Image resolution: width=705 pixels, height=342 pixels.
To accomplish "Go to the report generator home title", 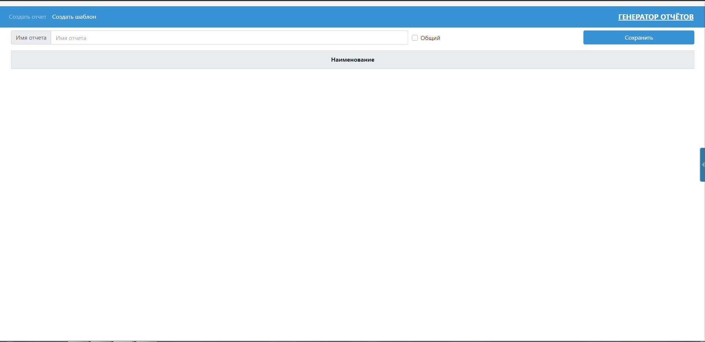I will coord(656,17).
